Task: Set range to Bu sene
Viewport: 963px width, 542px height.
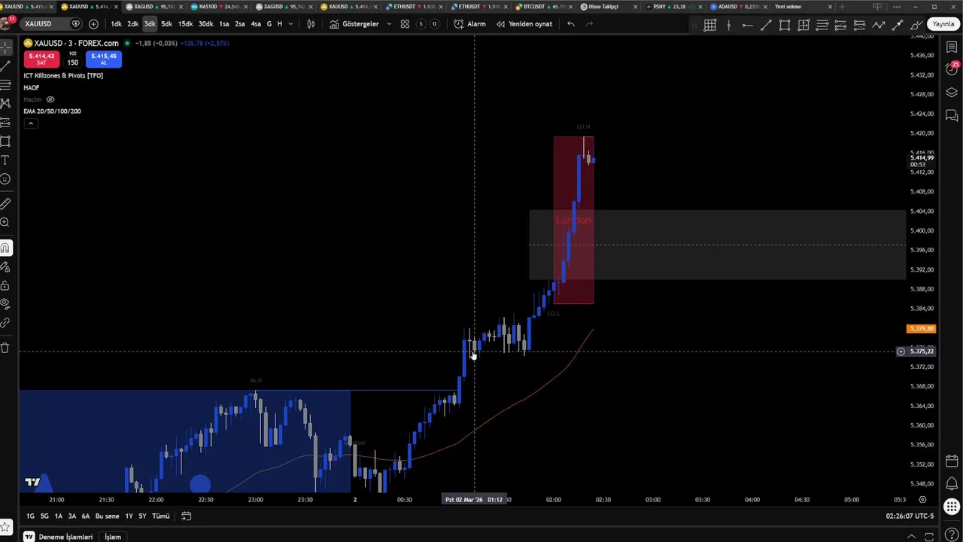Action: tap(107, 516)
